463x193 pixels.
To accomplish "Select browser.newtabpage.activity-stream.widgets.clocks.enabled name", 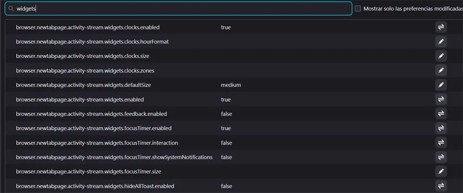I will coord(87,27).
